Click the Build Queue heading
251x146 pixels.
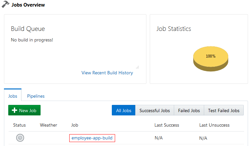(28, 29)
